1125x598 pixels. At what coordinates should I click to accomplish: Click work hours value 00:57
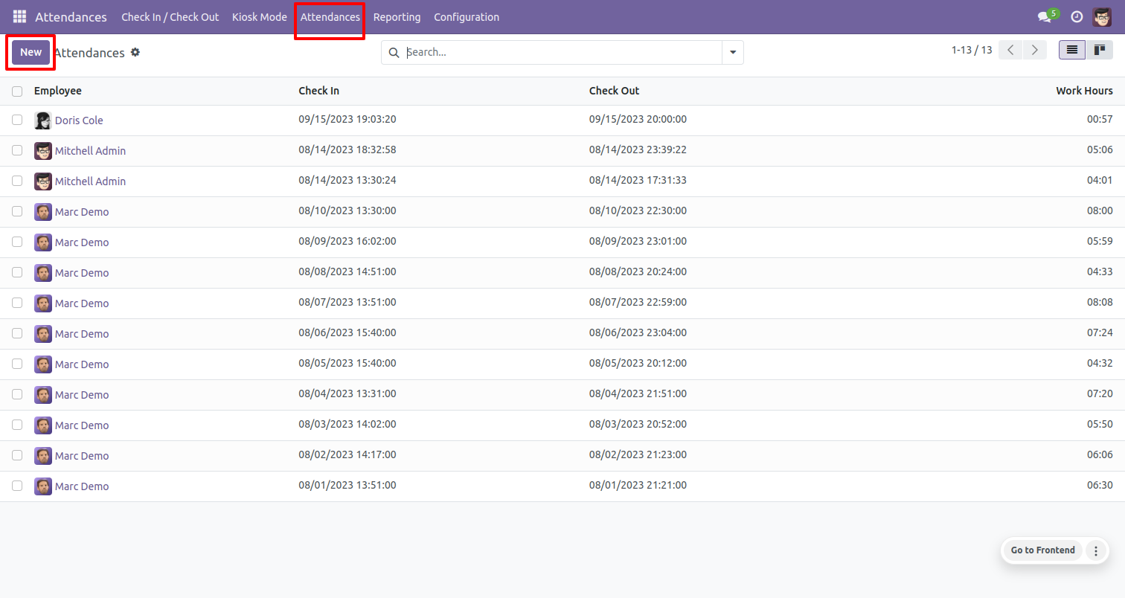click(x=1100, y=119)
